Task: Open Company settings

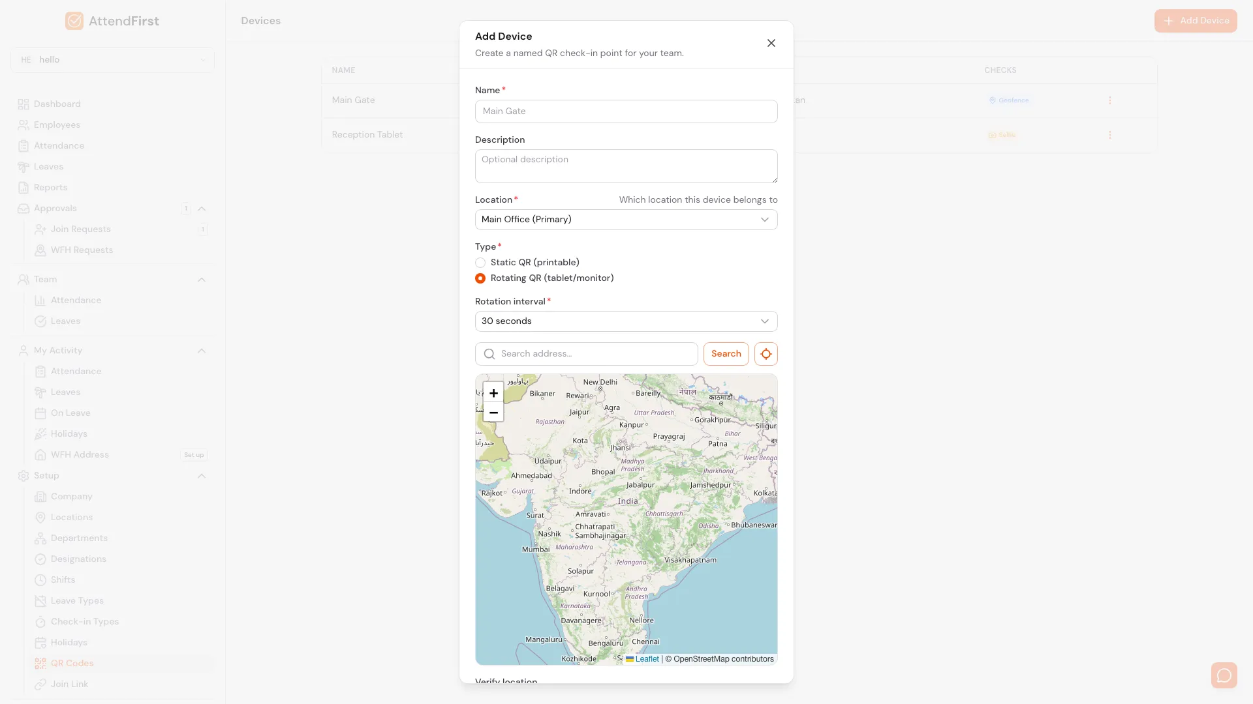Action: 71,497
